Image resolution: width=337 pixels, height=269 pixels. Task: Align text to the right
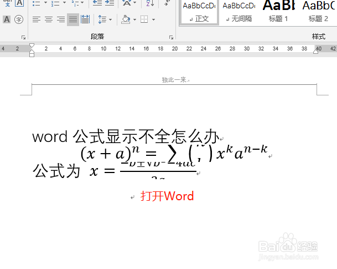click(61, 19)
